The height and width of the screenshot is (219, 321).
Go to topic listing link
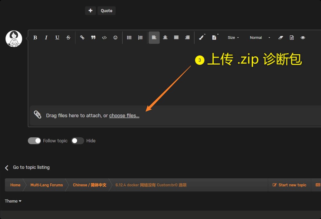[31, 167]
